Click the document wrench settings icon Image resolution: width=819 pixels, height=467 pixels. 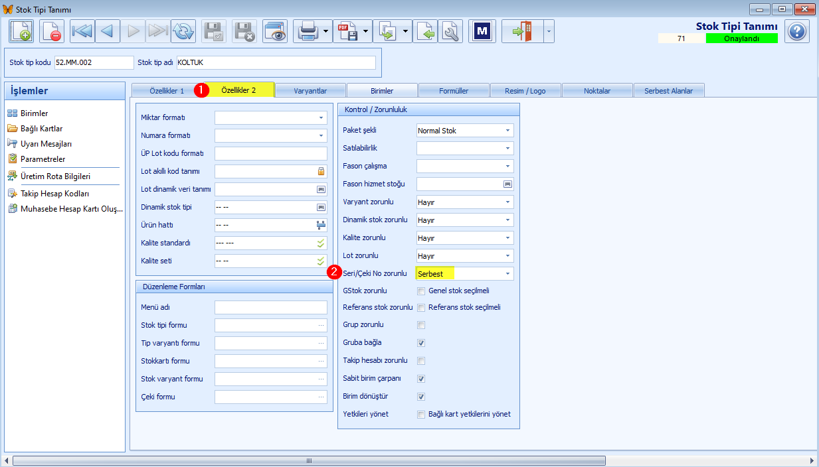point(450,31)
